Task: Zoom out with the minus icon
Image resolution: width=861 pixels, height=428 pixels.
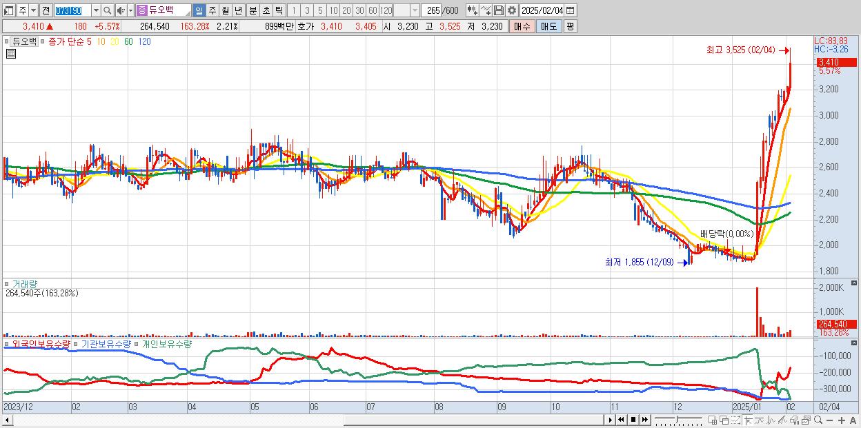Action: pyautogui.click(x=829, y=420)
